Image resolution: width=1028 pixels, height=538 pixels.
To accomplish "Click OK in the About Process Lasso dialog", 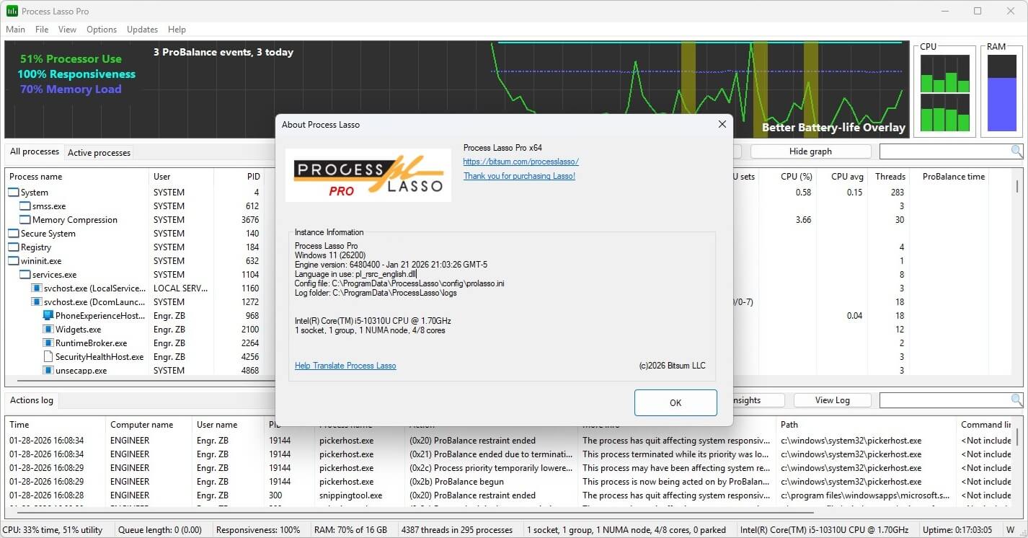I will click(675, 402).
